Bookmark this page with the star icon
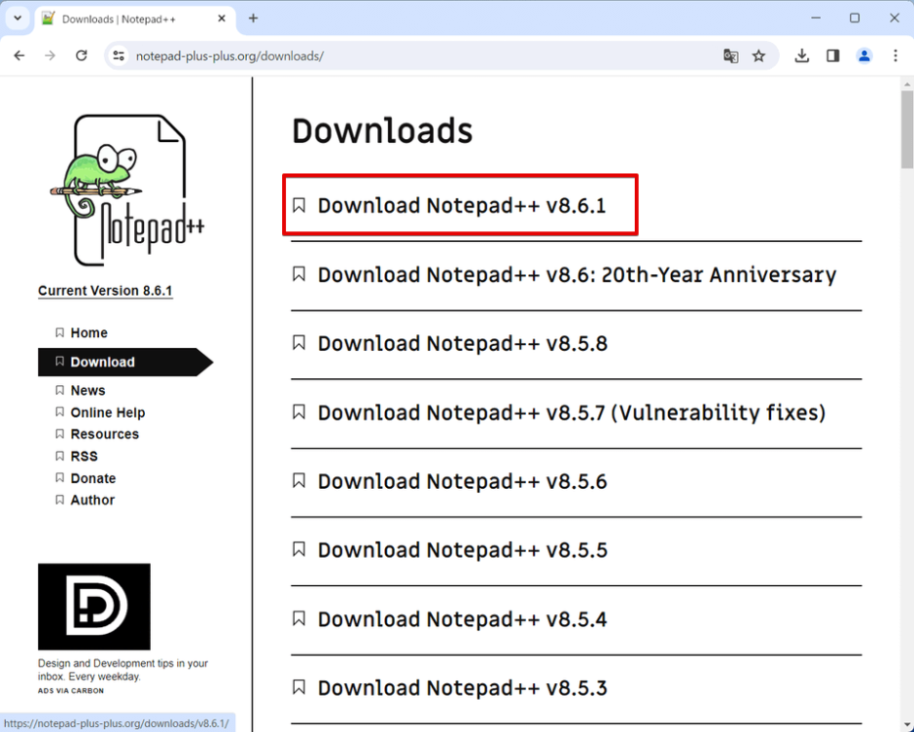 click(x=758, y=56)
